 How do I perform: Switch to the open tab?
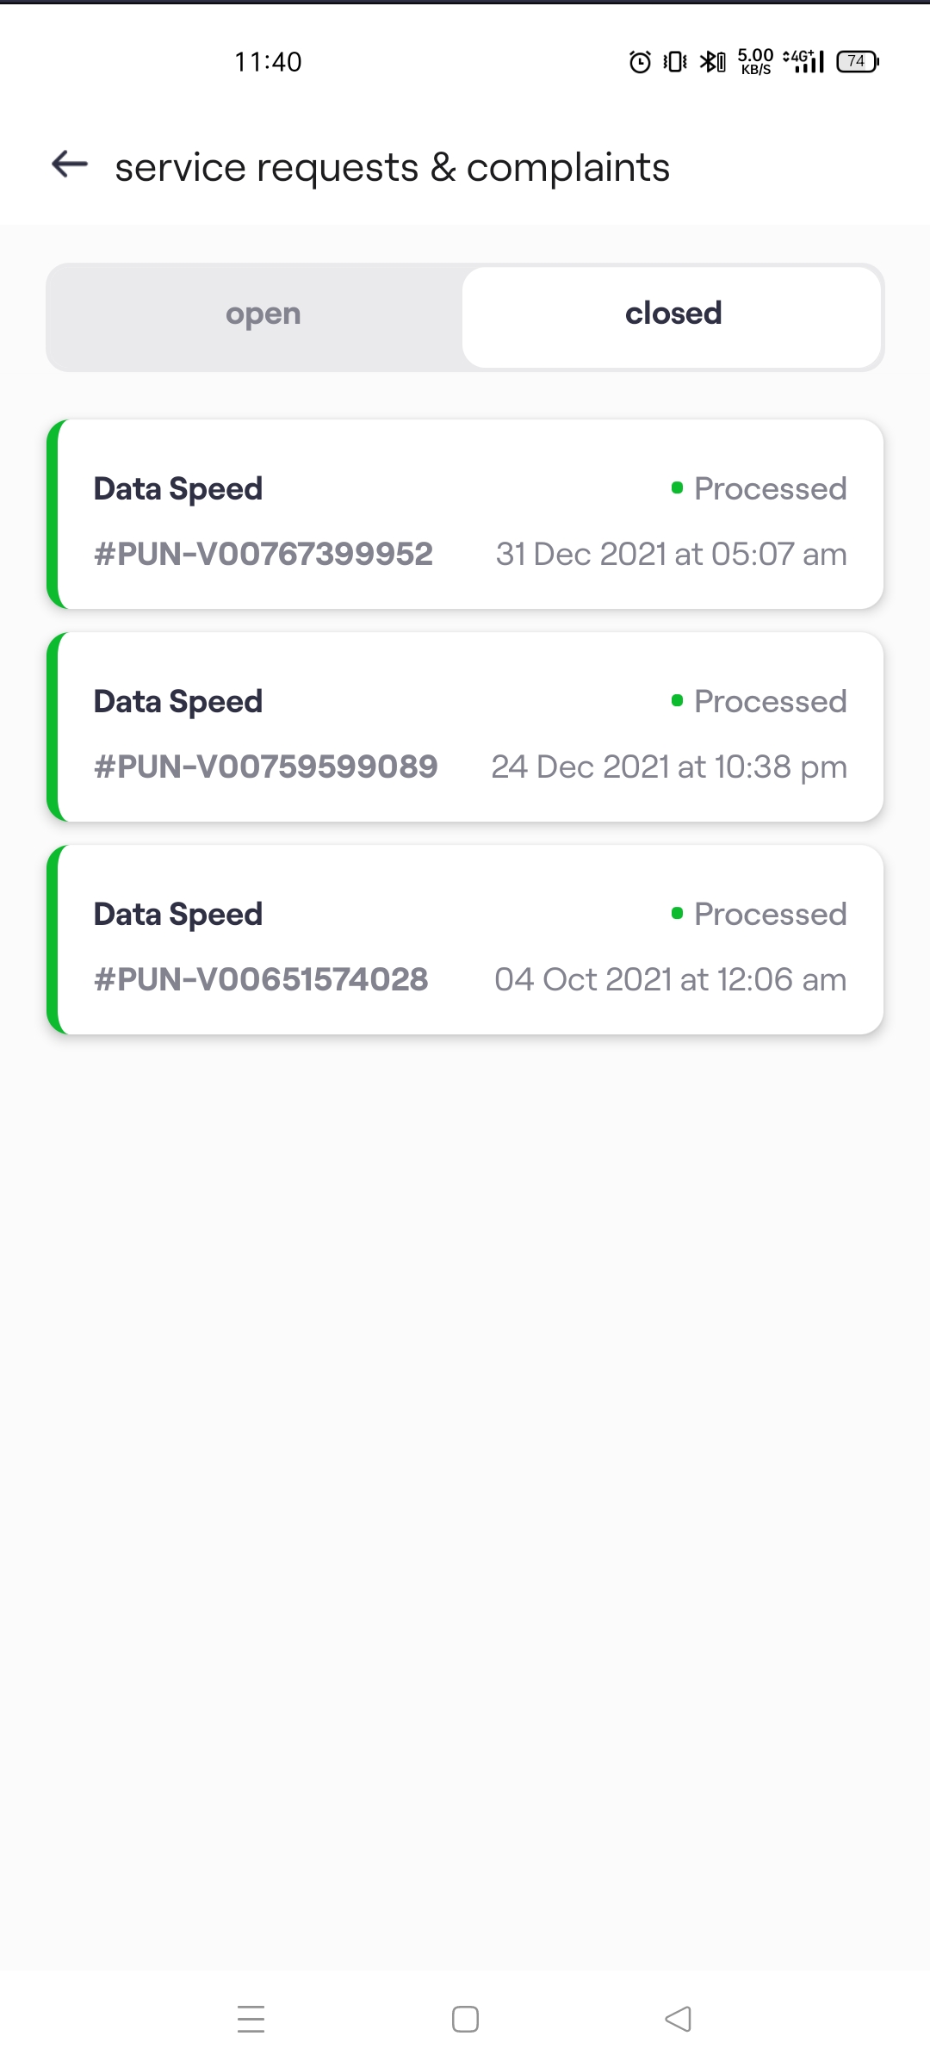pyautogui.click(x=263, y=315)
